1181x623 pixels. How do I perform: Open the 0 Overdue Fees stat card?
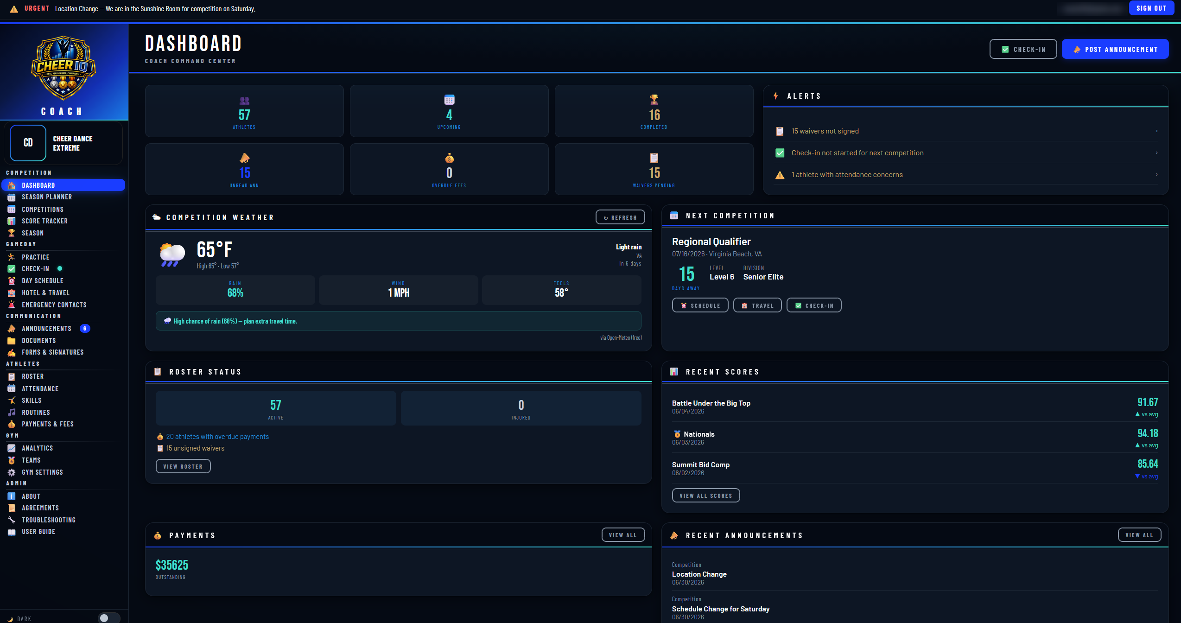click(449, 169)
